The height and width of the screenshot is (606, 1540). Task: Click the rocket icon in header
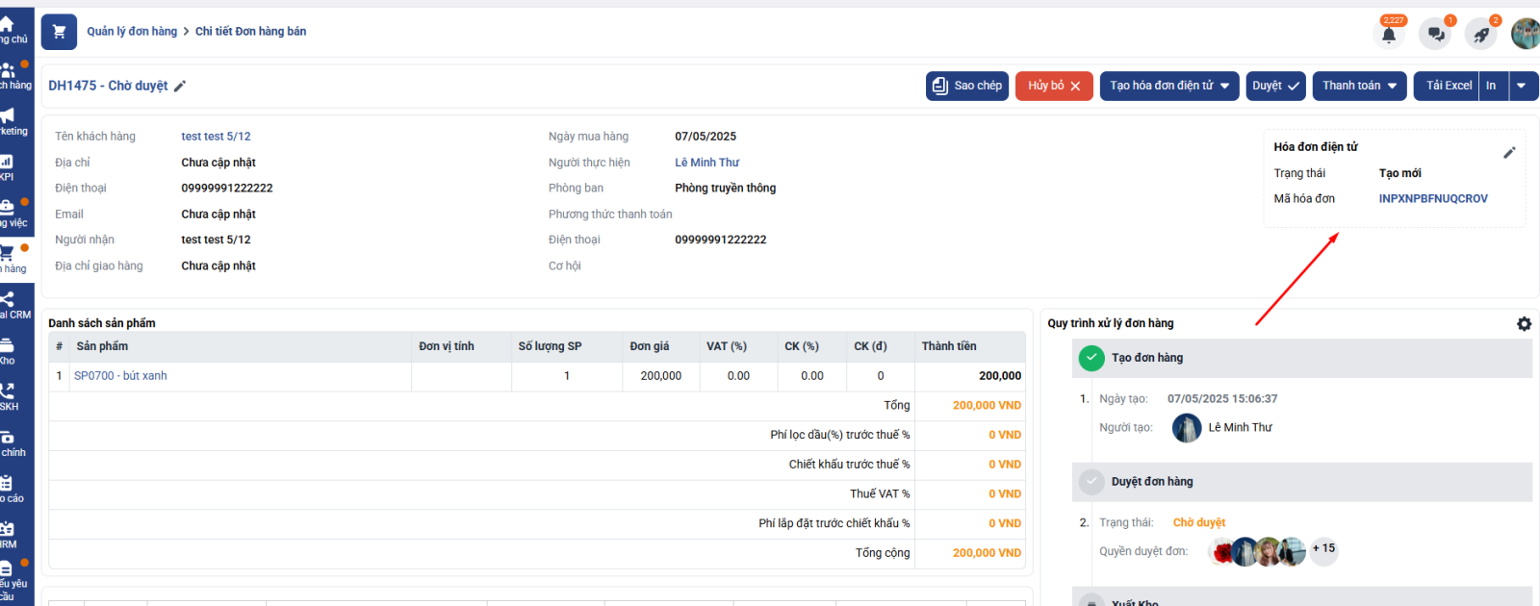pyautogui.click(x=1481, y=35)
